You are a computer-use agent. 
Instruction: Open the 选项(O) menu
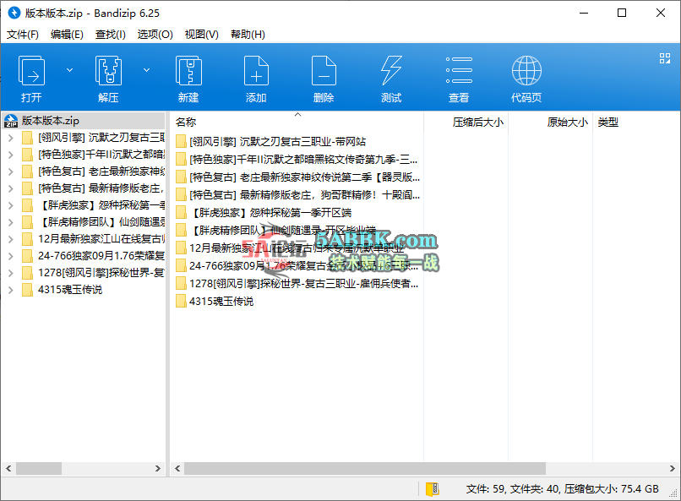coord(155,35)
